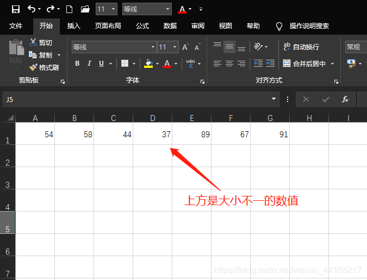This screenshot has height=280, width=367.
Task: Decrease font size with smaller A
Action: [x=197, y=47]
